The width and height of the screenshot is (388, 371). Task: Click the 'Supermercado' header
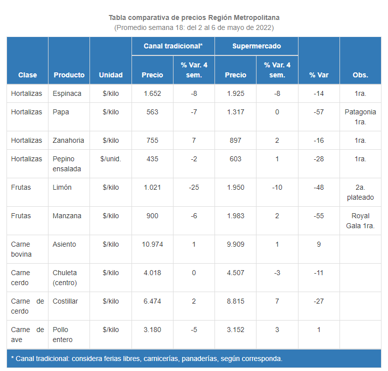(256, 46)
